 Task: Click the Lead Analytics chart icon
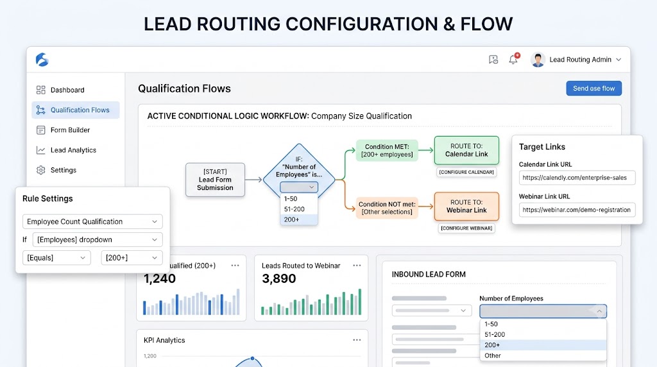[40, 150]
